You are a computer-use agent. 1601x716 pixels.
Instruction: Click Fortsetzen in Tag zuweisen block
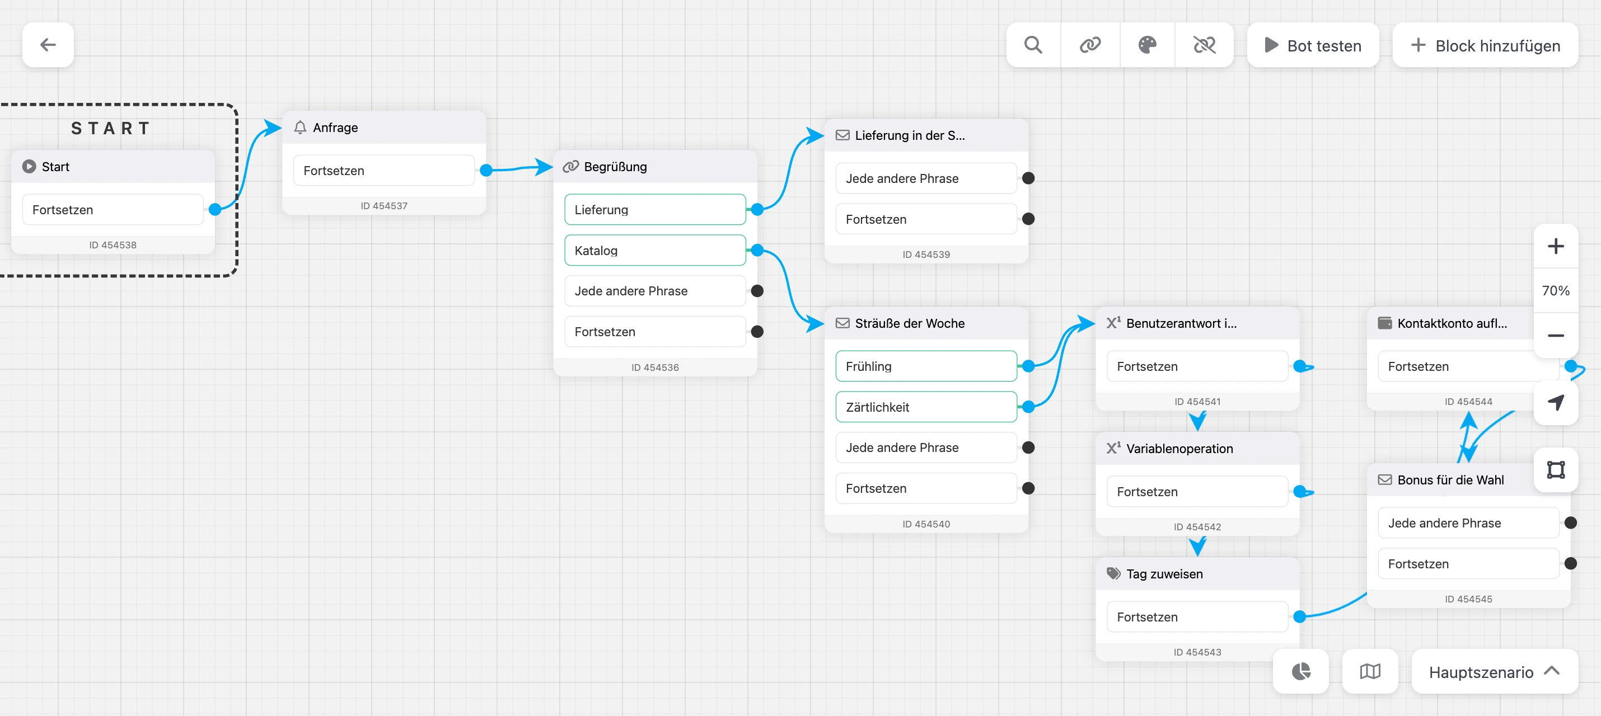point(1197,616)
